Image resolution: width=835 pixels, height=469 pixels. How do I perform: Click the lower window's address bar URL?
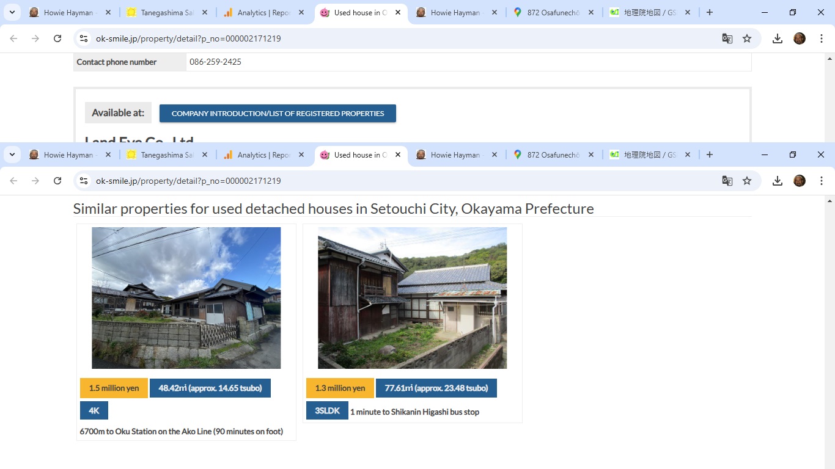pyautogui.click(x=188, y=181)
